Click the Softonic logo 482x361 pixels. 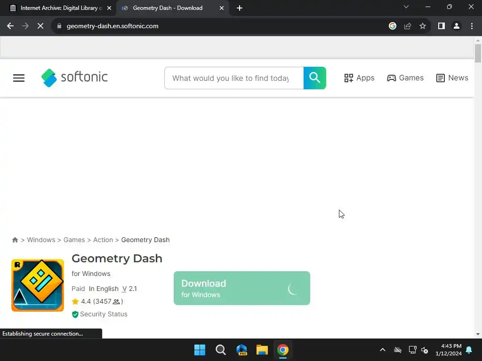tap(74, 78)
